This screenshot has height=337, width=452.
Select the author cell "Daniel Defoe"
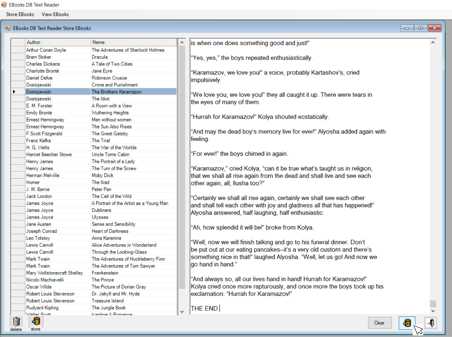[58, 78]
